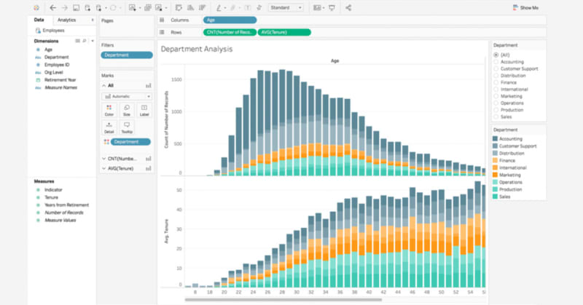Click the Label marks card
Screen dimensions: 583x305
click(144, 110)
